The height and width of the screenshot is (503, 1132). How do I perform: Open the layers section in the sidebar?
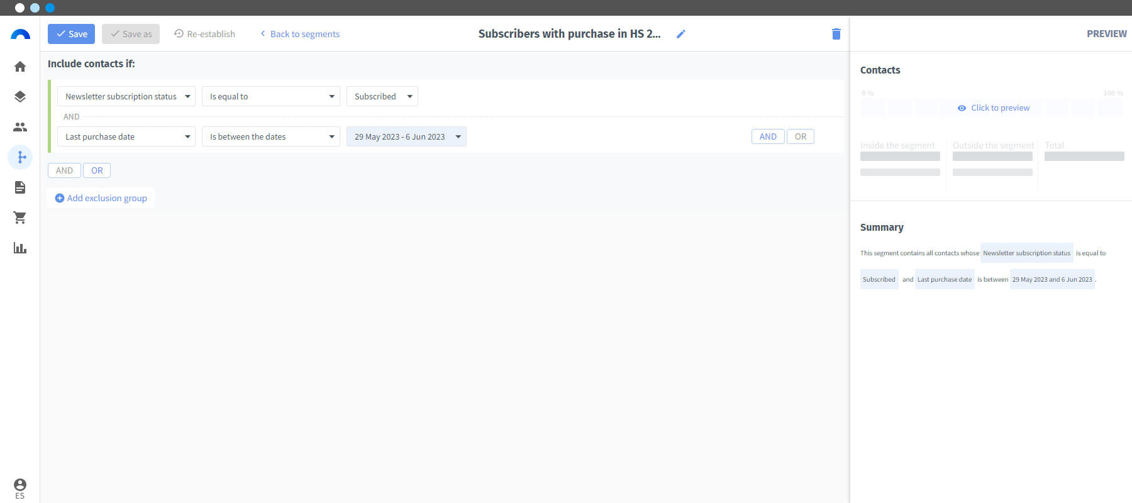(20, 97)
